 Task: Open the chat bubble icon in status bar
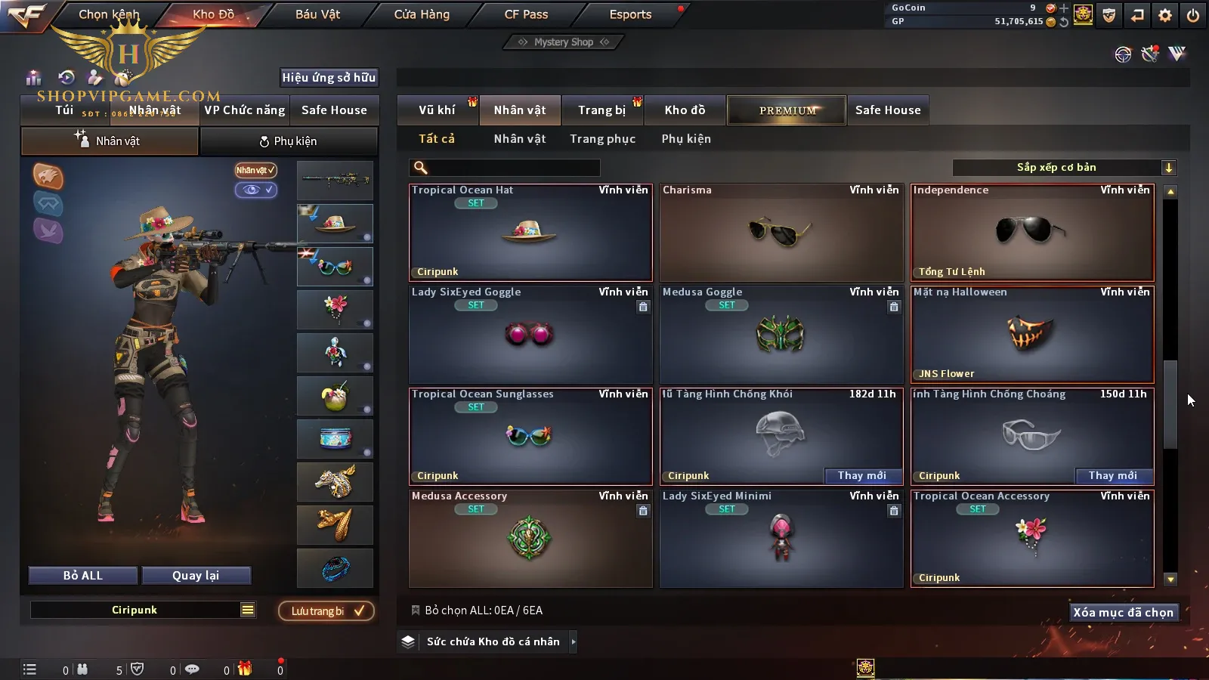(193, 669)
